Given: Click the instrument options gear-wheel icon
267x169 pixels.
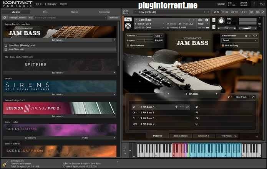Looking at the screenshot, I should click(x=128, y=26).
